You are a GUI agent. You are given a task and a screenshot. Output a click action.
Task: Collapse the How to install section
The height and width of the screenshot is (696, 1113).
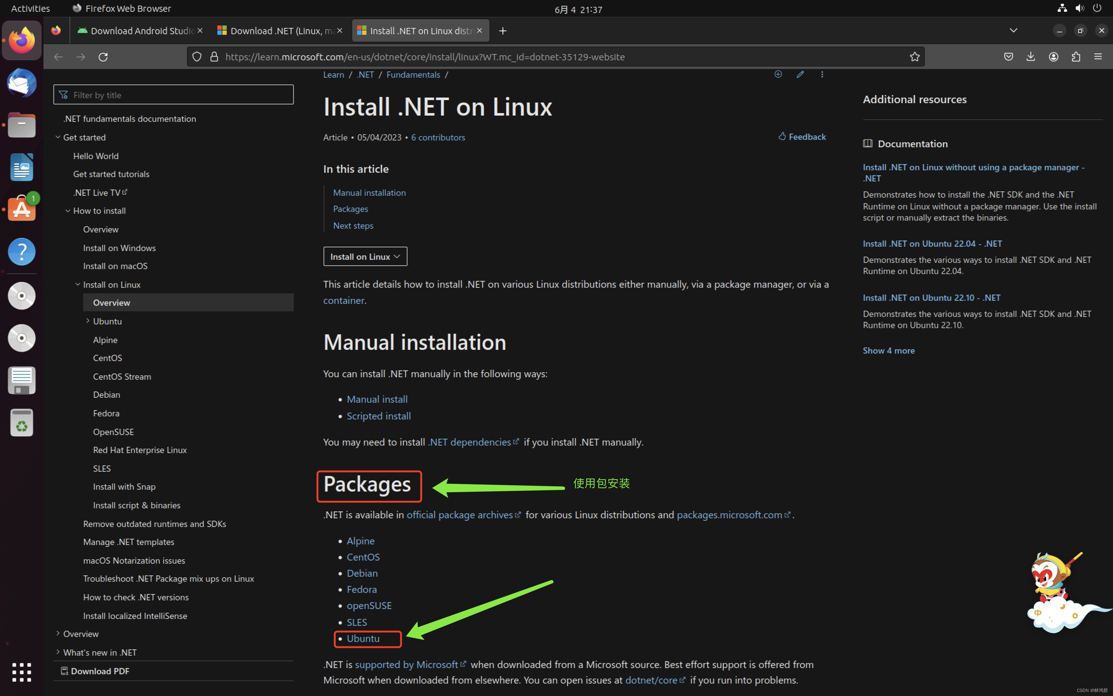pos(68,210)
